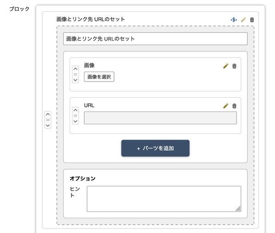The width and height of the screenshot is (275, 233).
Task: Move the URL part down
Action: (x=76, y=122)
